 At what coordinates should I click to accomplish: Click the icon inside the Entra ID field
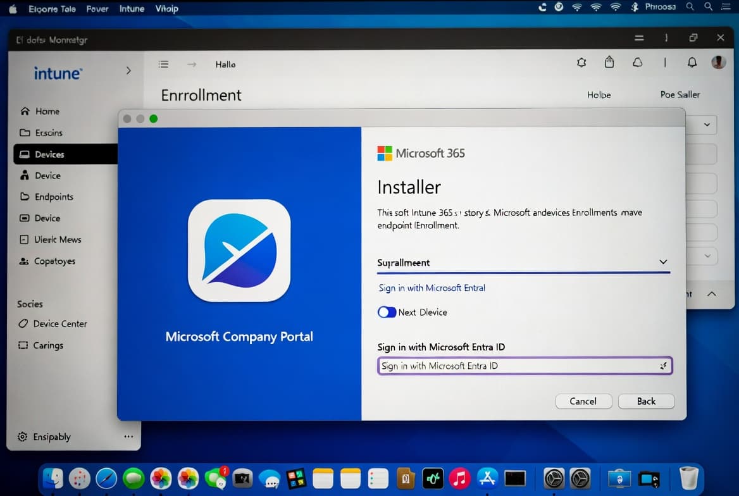tap(663, 366)
